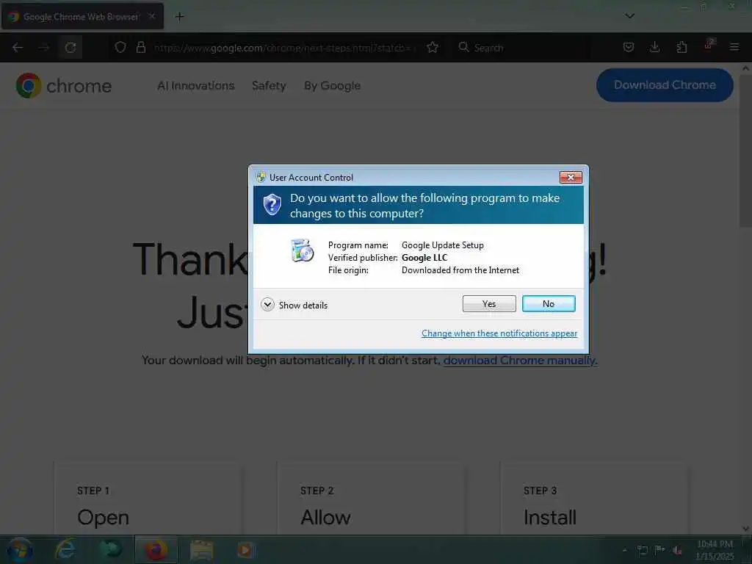
Task: Open By Google menu item
Action: tap(333, 86)
